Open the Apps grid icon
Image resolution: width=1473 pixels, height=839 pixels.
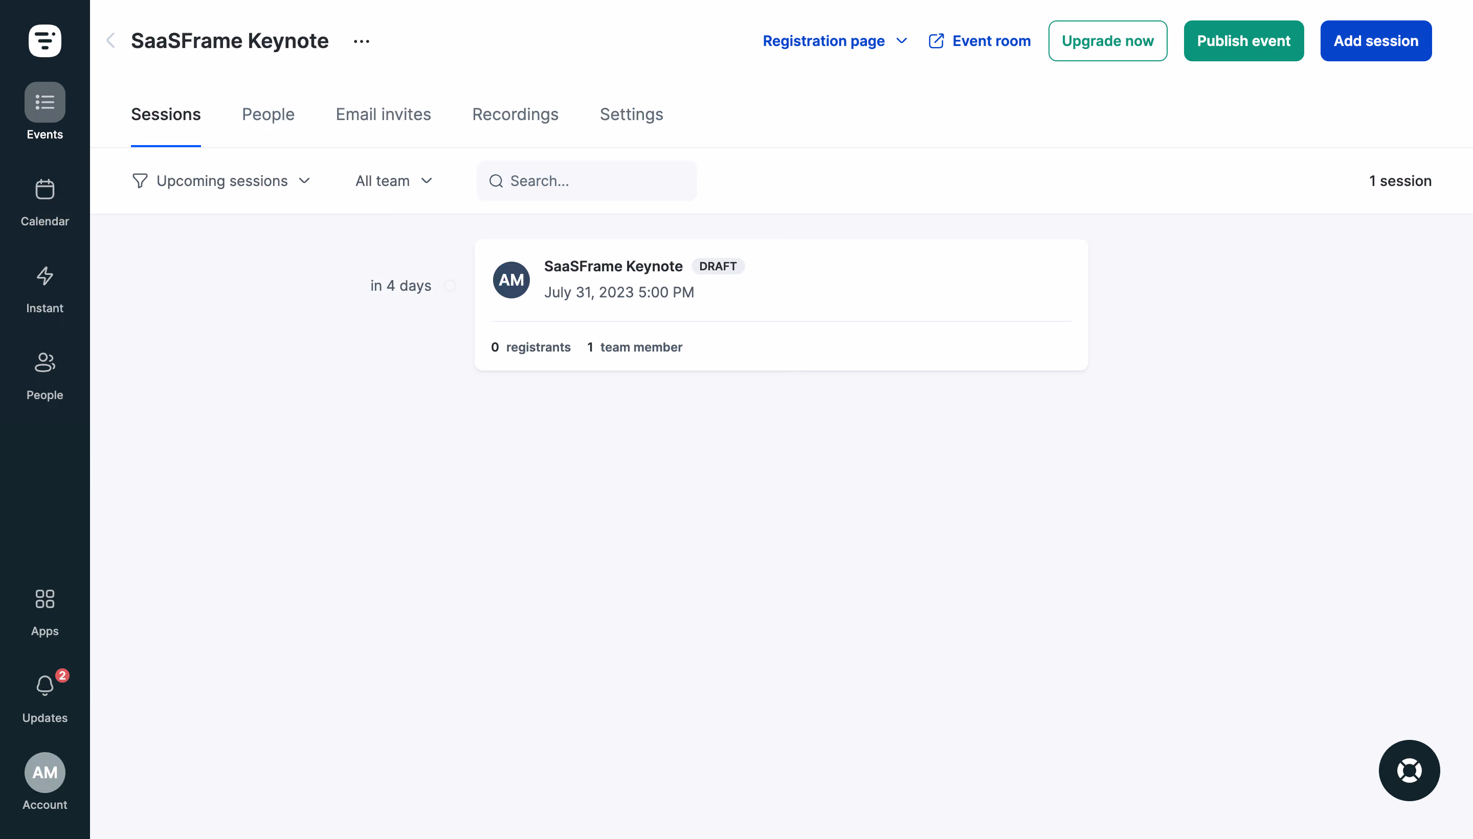45,599
